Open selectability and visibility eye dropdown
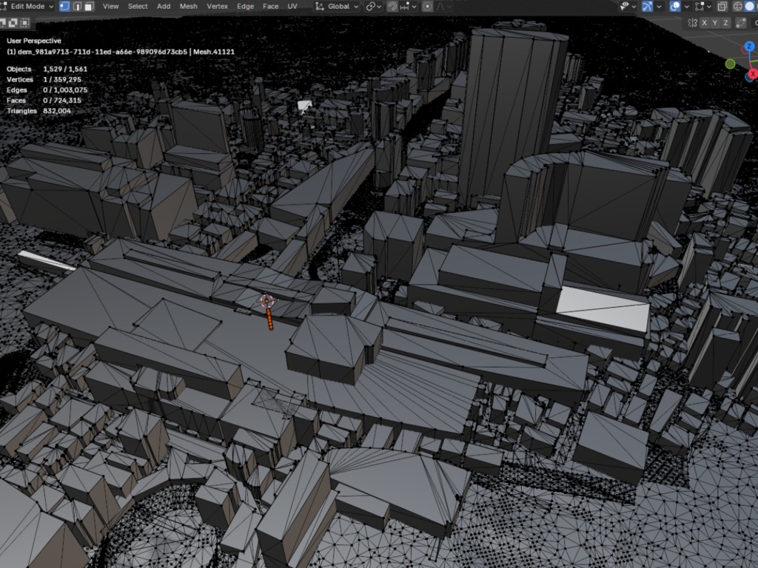This screenshot has height=568, width=758. coord(628,6)
